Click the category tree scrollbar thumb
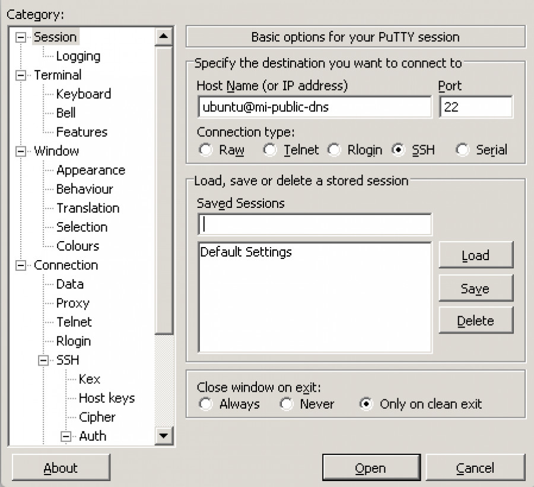 click(164, 190)
